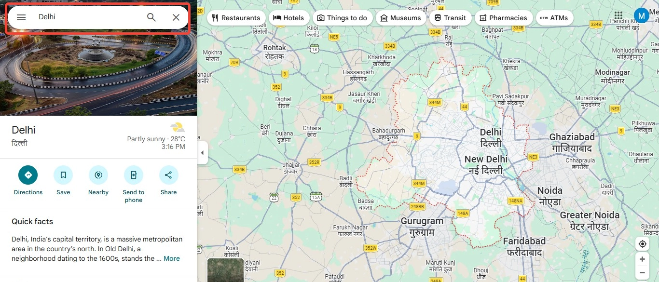
Task: Click the Rohtak map label
Action: click(275, 52)
